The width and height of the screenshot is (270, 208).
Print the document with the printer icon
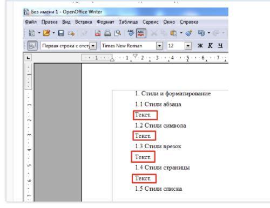(x=107, y=33)
